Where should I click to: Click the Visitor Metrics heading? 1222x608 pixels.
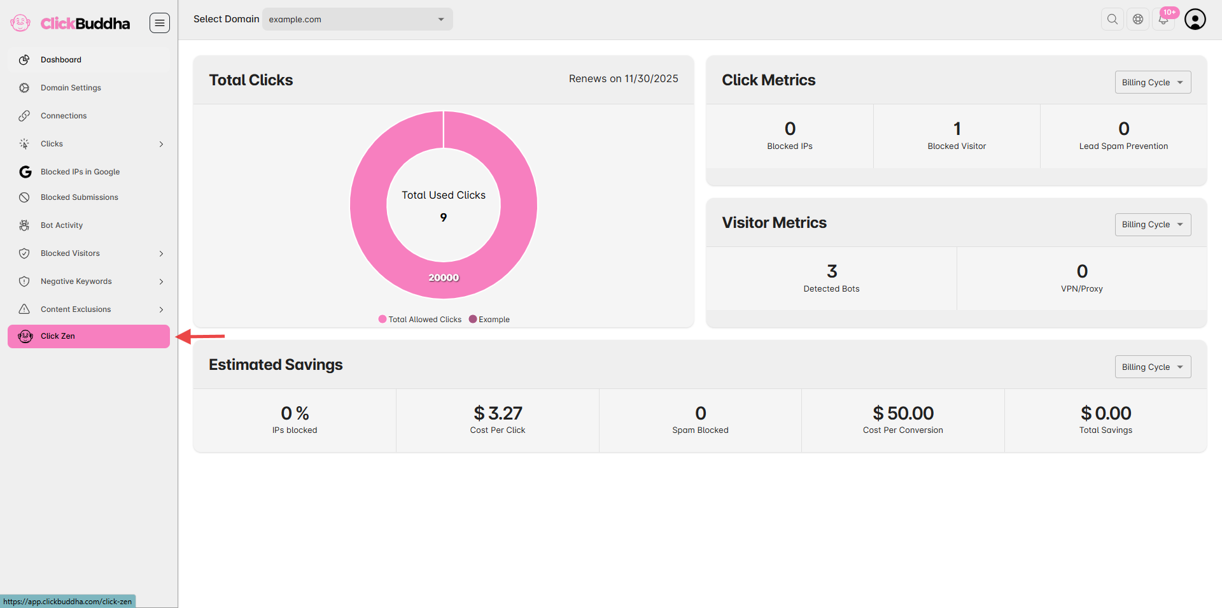click(x=774, y=223)
